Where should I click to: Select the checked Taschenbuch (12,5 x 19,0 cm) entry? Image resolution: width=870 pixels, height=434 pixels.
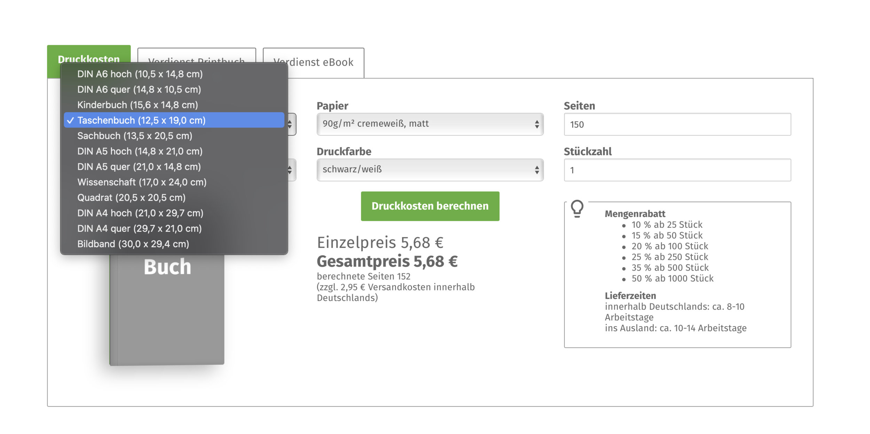click(x=174, y=120)
